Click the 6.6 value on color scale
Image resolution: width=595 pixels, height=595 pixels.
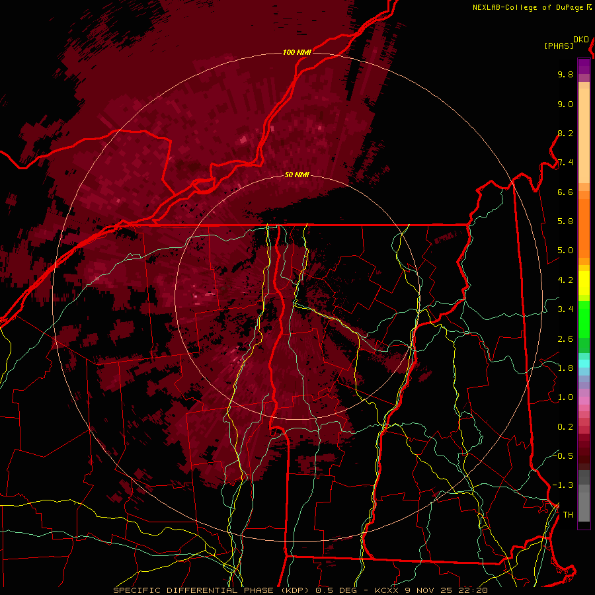pyautogui.click(x=565, y=192)
